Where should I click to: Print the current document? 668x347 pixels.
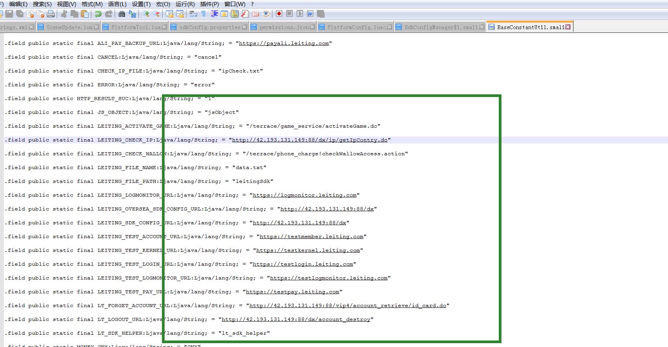[51, 14]
